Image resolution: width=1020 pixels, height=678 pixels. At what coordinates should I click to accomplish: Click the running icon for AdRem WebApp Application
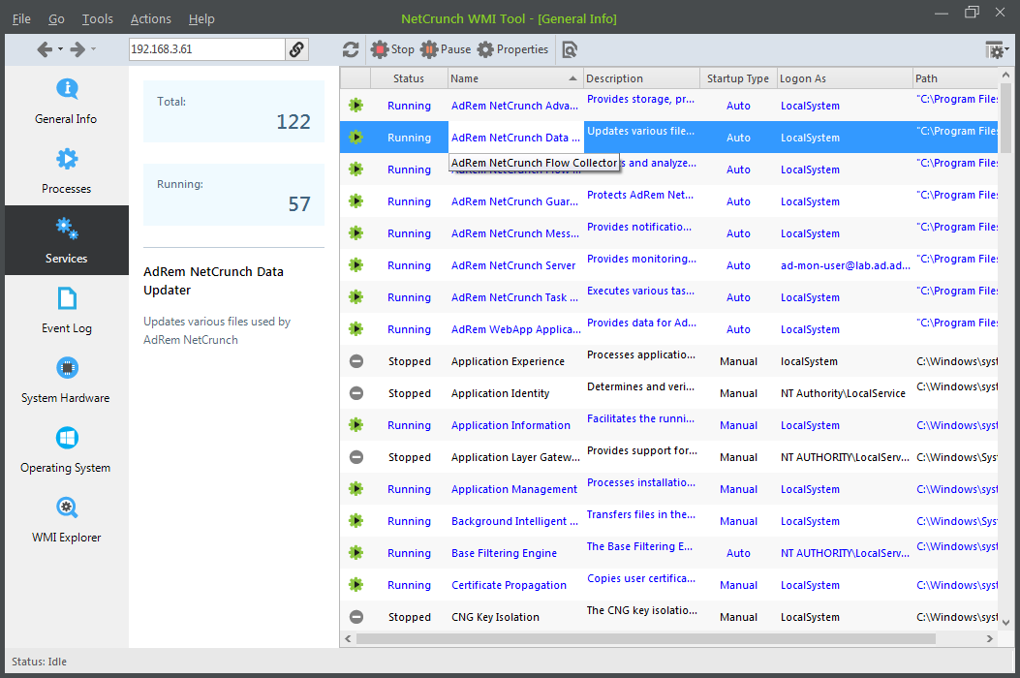point(355,328)
